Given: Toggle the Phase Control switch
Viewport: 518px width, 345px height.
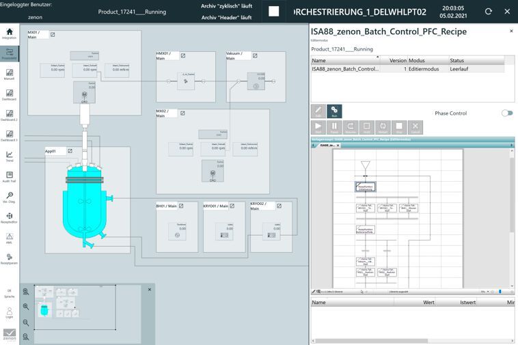Looking at the screenshot, I should point(507,113).
